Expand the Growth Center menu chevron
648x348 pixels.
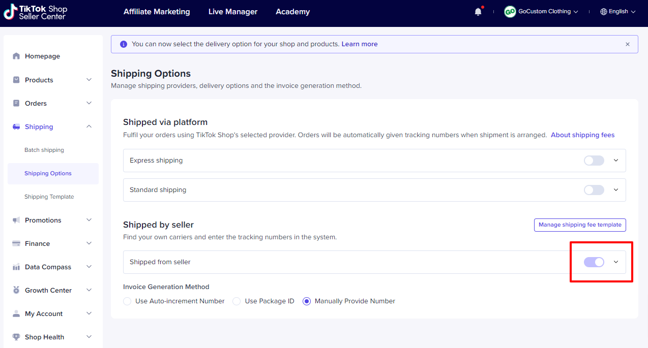click(89, 290)
